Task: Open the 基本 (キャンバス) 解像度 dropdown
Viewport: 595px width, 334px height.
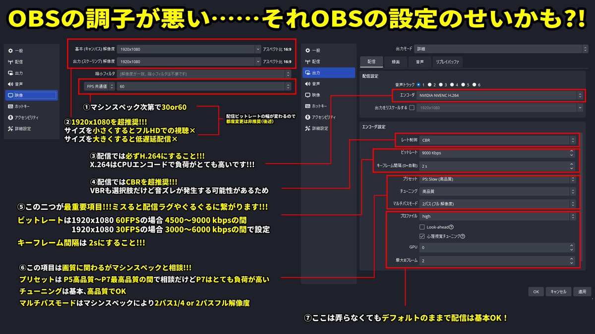Action: 189,49
